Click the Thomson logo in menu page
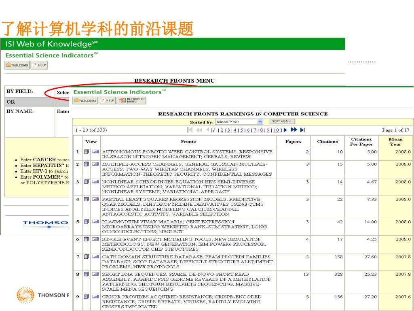This screenshot has width=414, height=311. click(x=45, y=224)
